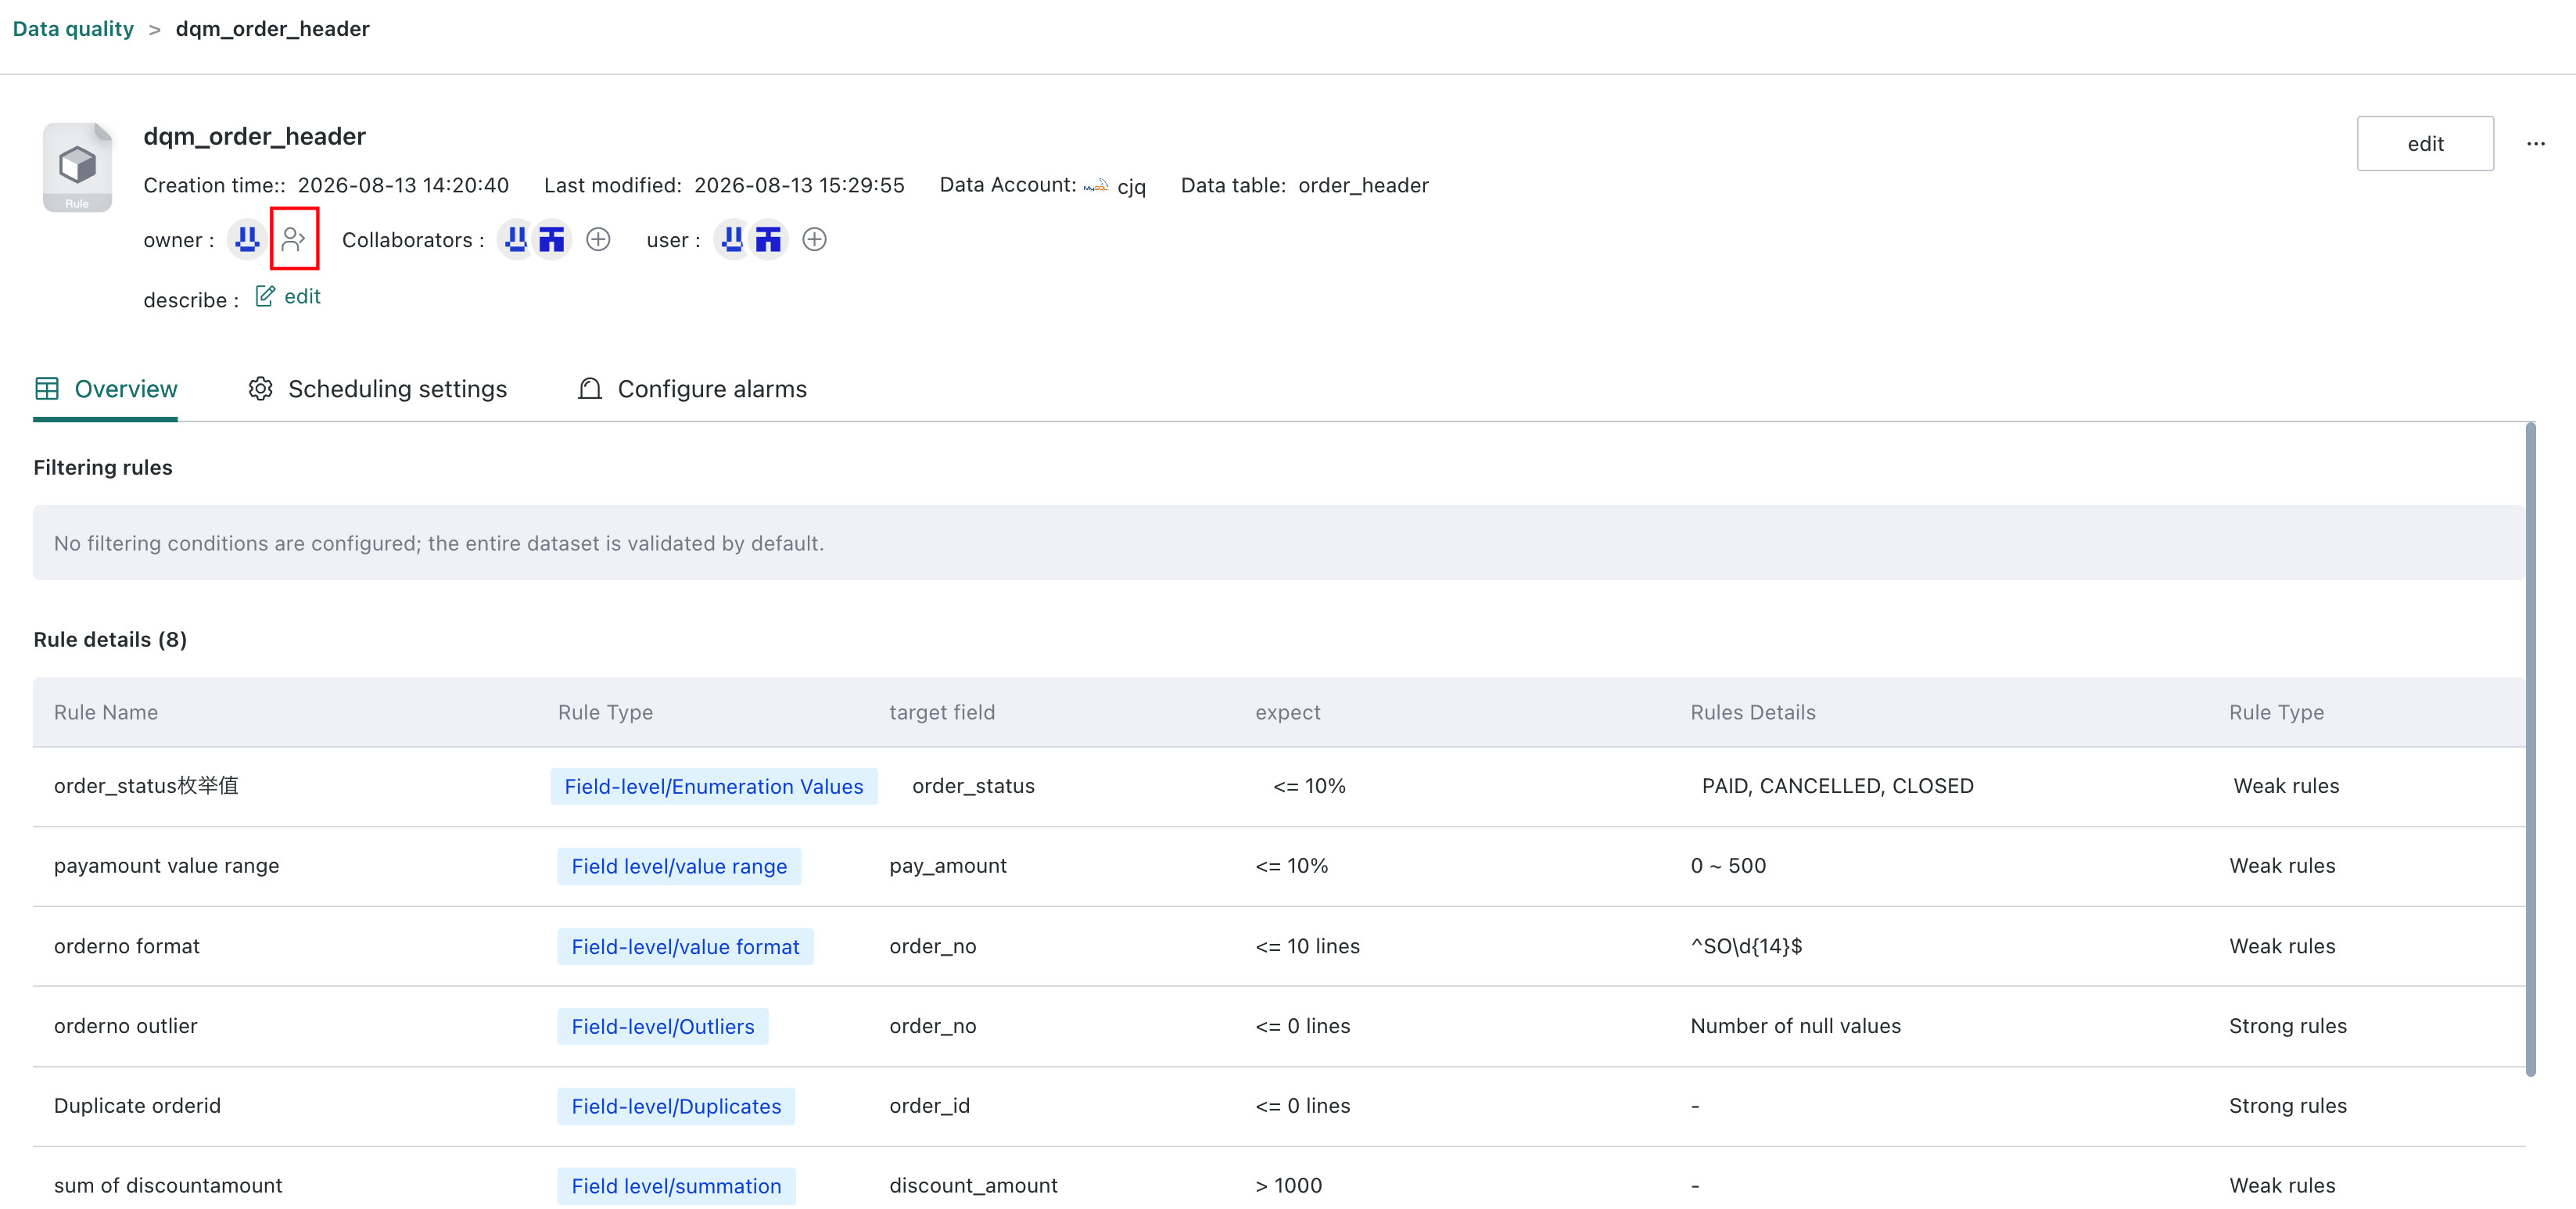This screenshot has width=2576, height=1209.
Task: Click Field-level/Enumeration Values tag
Action: point(714,786)
